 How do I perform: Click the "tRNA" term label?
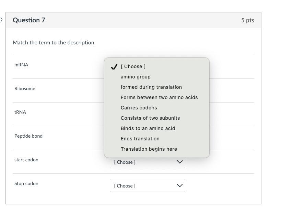[x=20, y=112]
